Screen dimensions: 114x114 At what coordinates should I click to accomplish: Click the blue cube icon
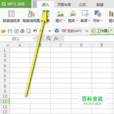pyautogui.click(x=57, y=31)
